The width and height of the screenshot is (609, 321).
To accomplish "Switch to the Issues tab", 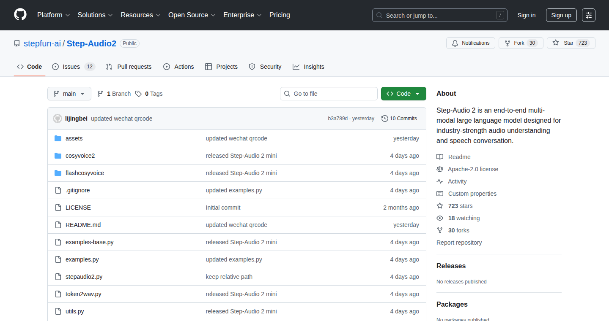I will [x=74, y=67].
